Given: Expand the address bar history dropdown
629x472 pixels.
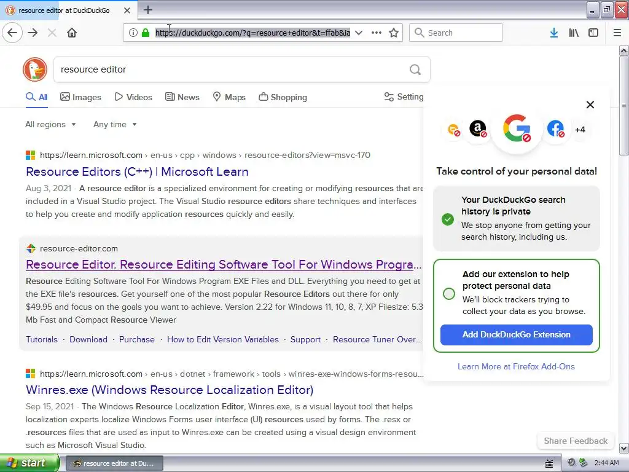Looking at the screenshot, I should point(359,33).
